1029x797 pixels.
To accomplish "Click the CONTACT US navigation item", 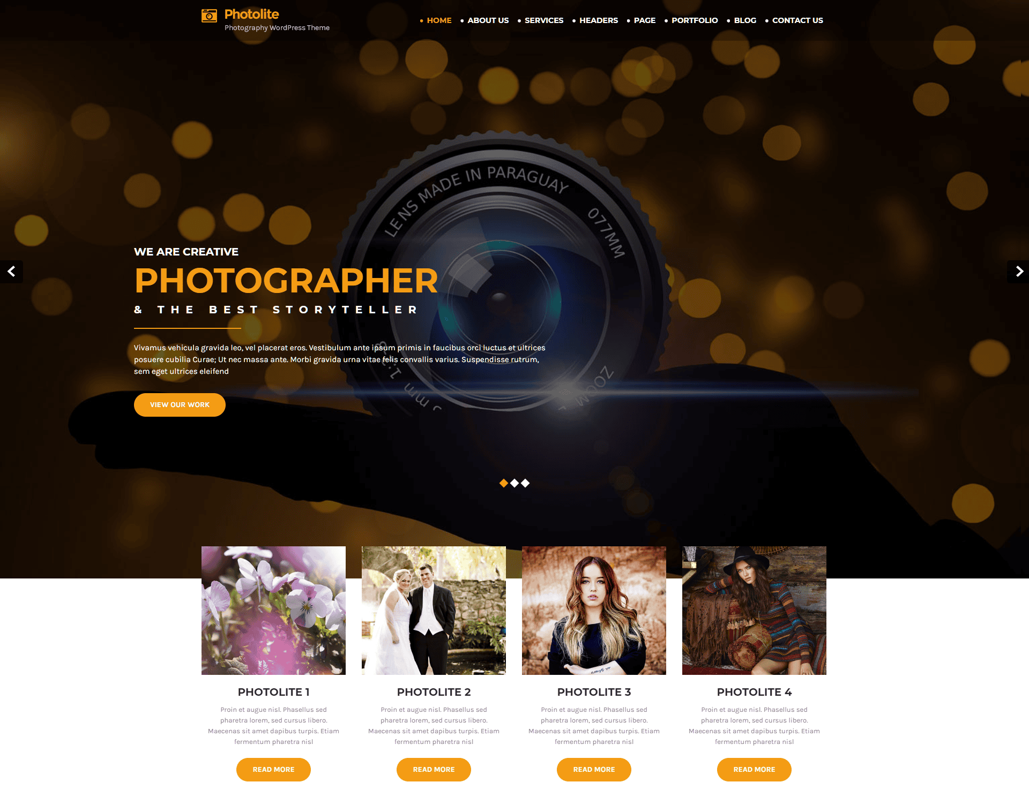I will pyautogui.click(x=797, y=20).
